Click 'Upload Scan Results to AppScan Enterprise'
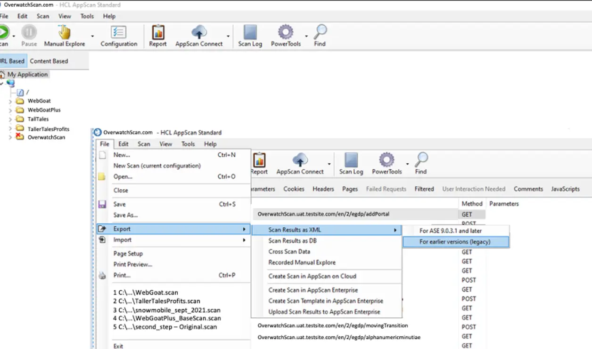Viewport: 592px width, 349px height. pos(324,312)
